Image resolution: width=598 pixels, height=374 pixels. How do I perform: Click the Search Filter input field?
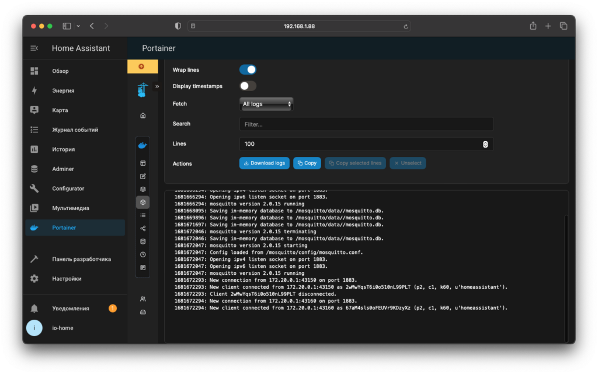click(367, 124)
